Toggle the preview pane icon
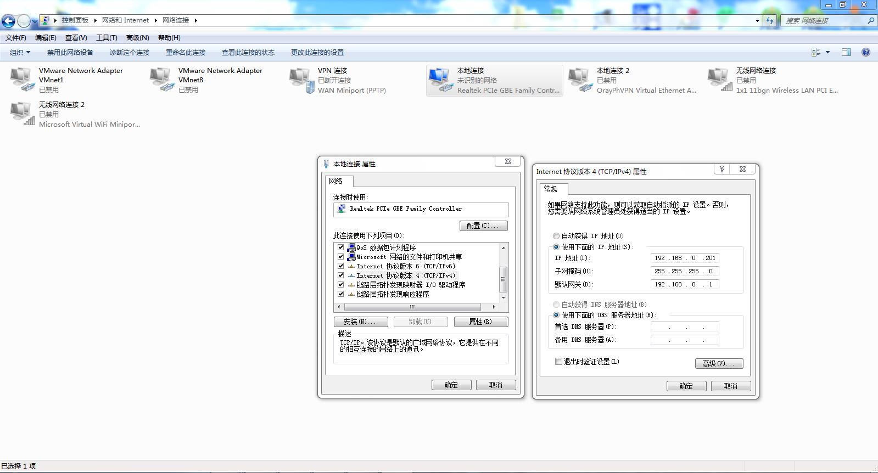This screenshot has height=473, width=878. coord(846,52)
